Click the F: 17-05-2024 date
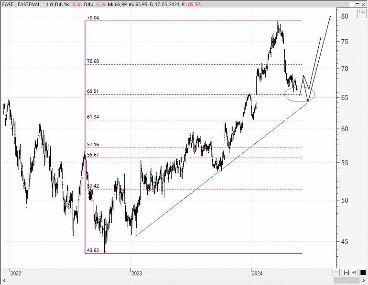Viewport: 368px width, 285px height. (164, 4)
